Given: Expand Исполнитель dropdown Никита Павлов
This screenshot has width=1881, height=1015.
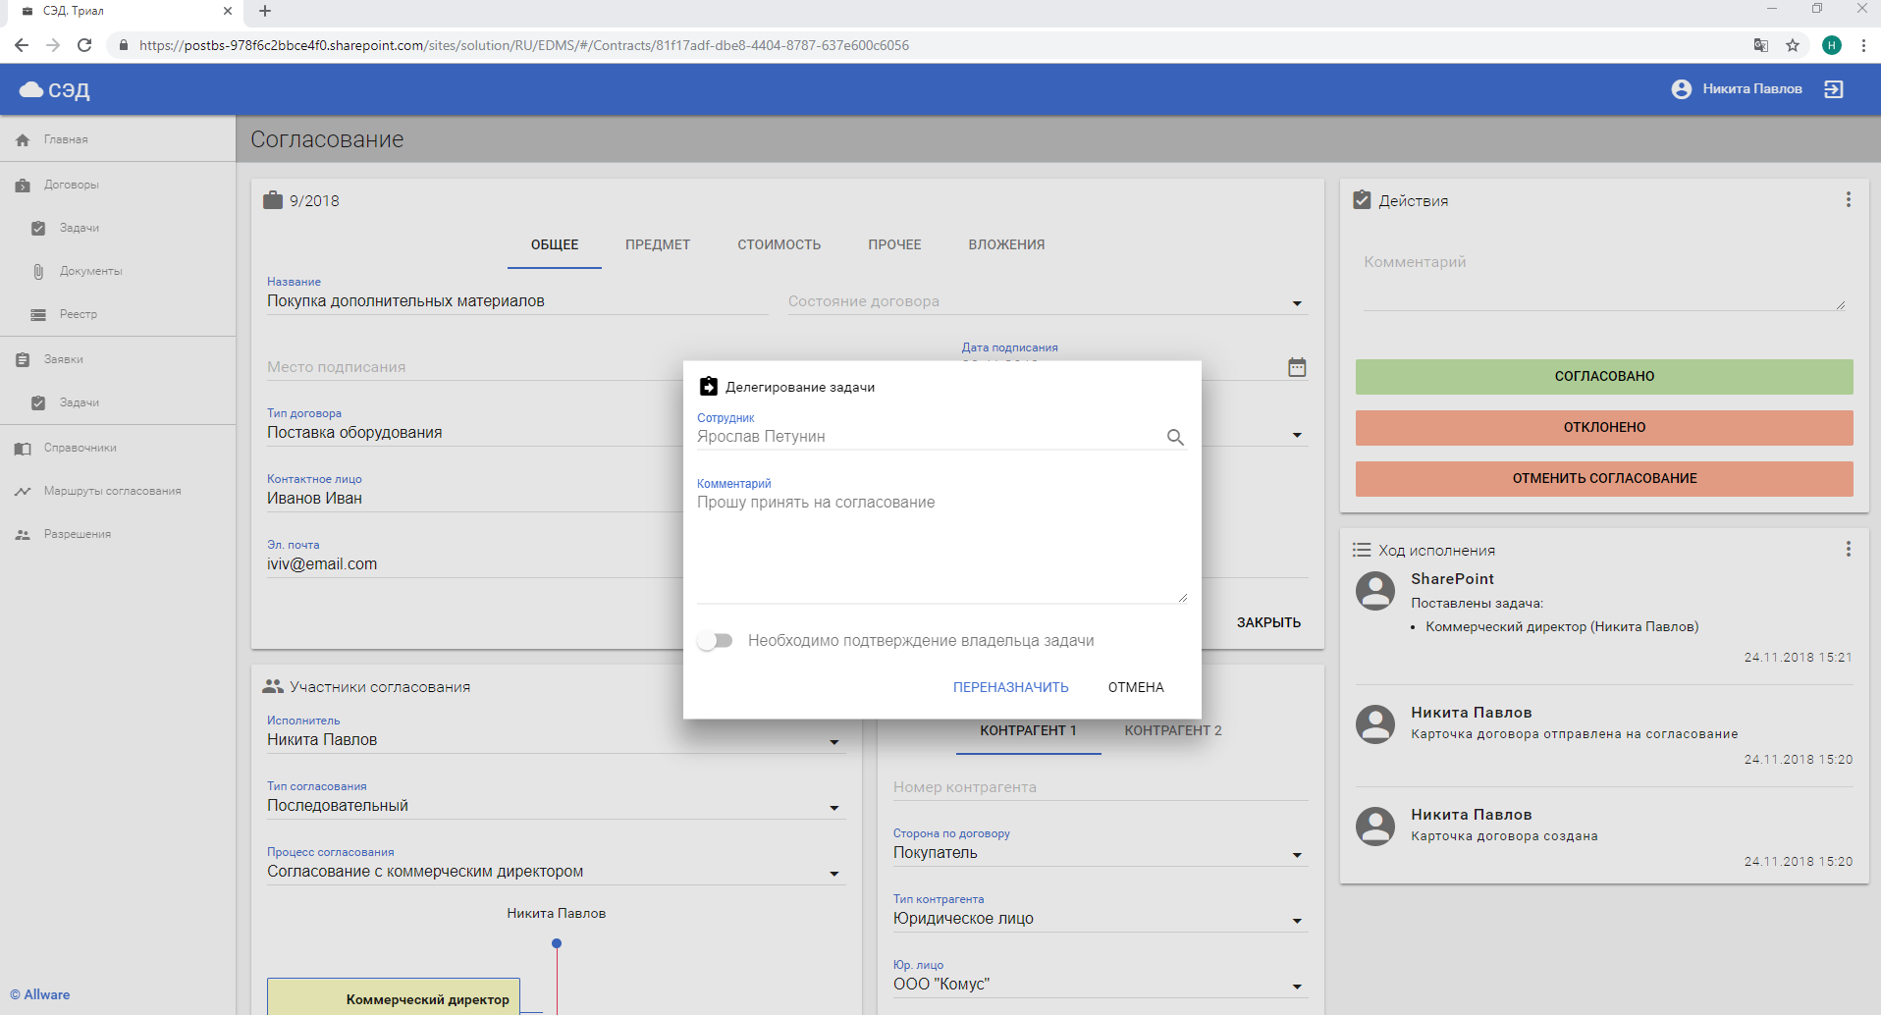Looking at the screenshot, I should (834, 742).
